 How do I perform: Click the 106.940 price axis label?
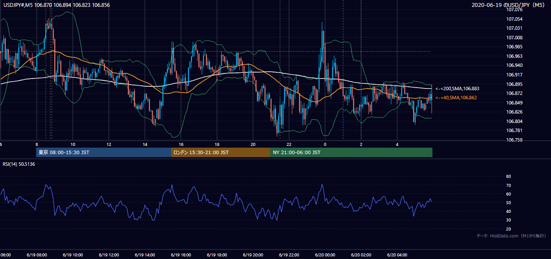click(514, 65)
